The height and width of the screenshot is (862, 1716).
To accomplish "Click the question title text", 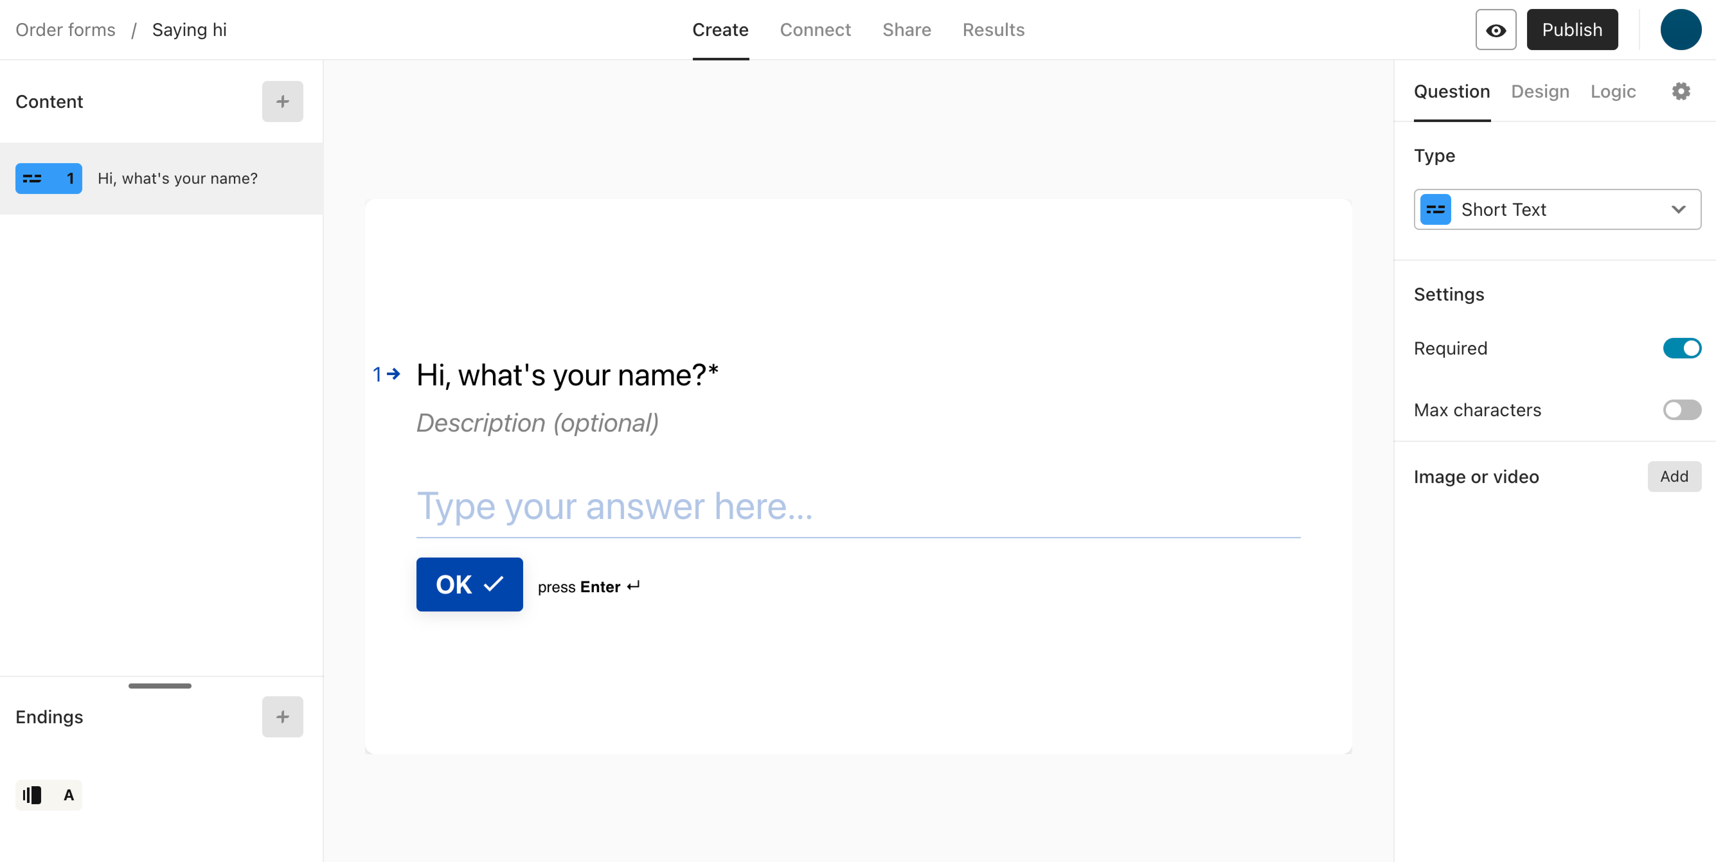I will (568, 375).
